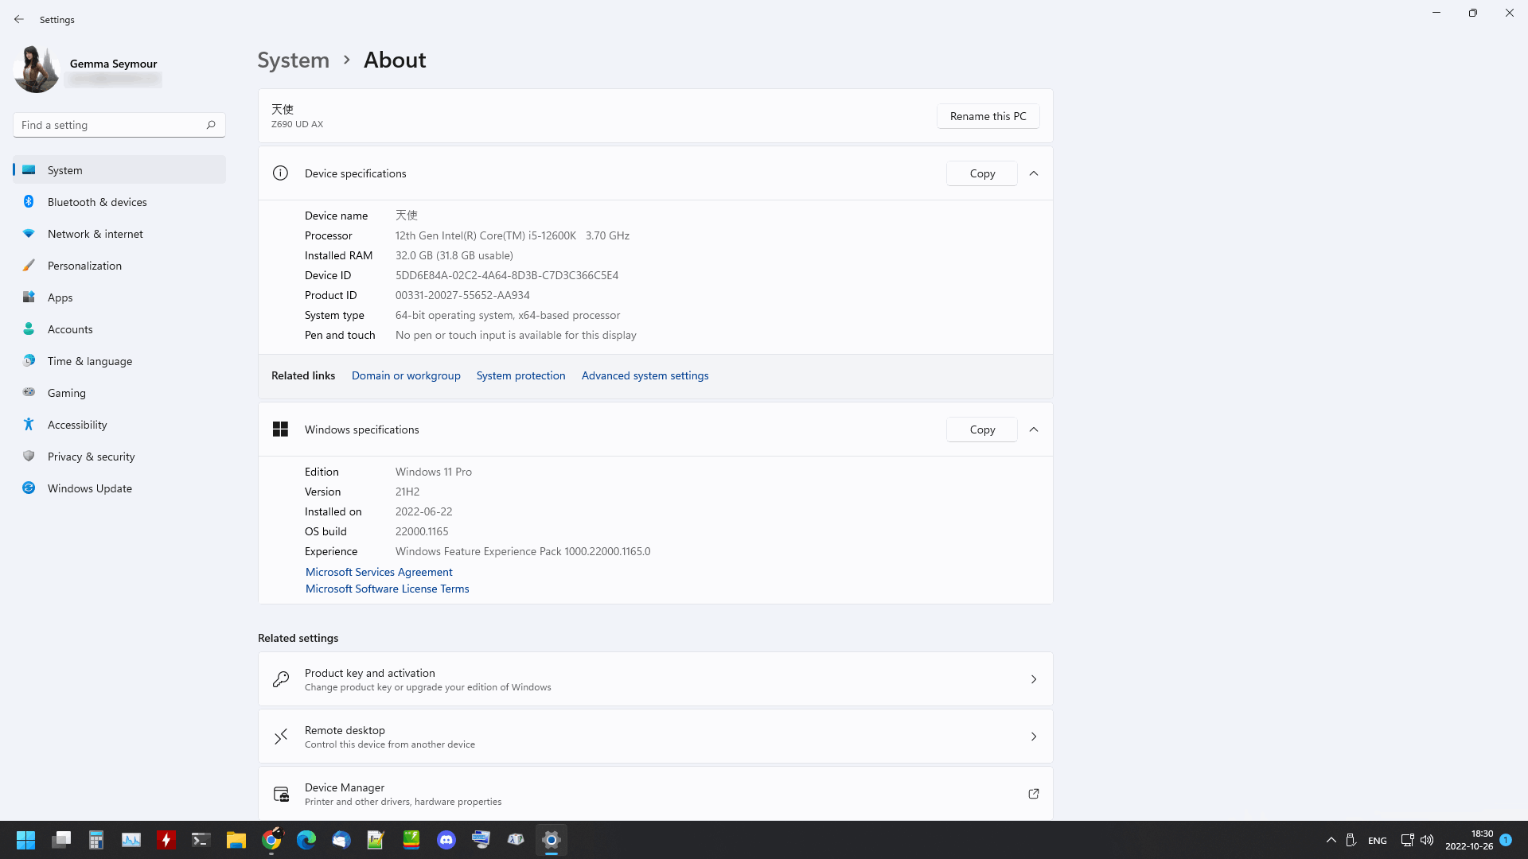Go back using the Settings back arrow
This screenshot has height=859, width=1528.
[19, 19]
